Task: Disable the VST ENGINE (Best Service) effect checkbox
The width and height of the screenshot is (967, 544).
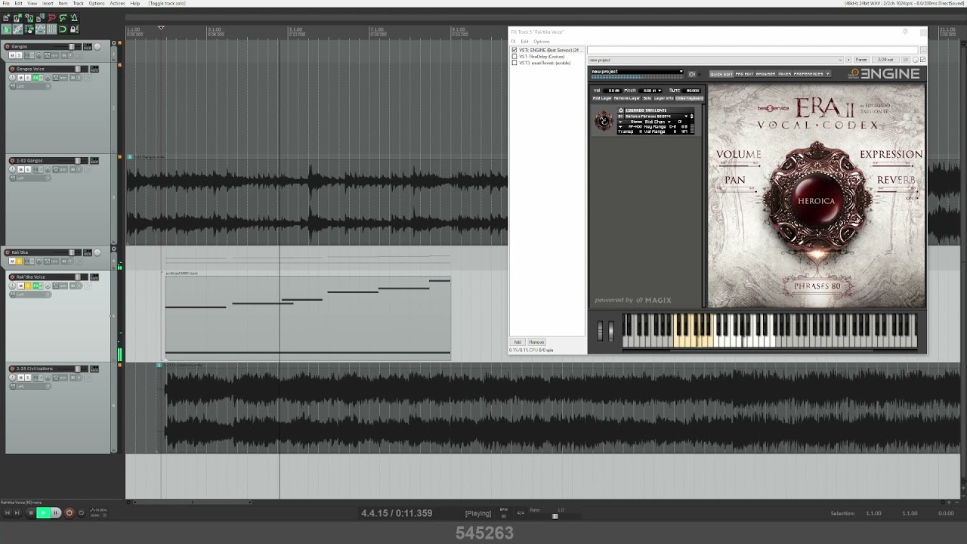Action: click(514, 50)
